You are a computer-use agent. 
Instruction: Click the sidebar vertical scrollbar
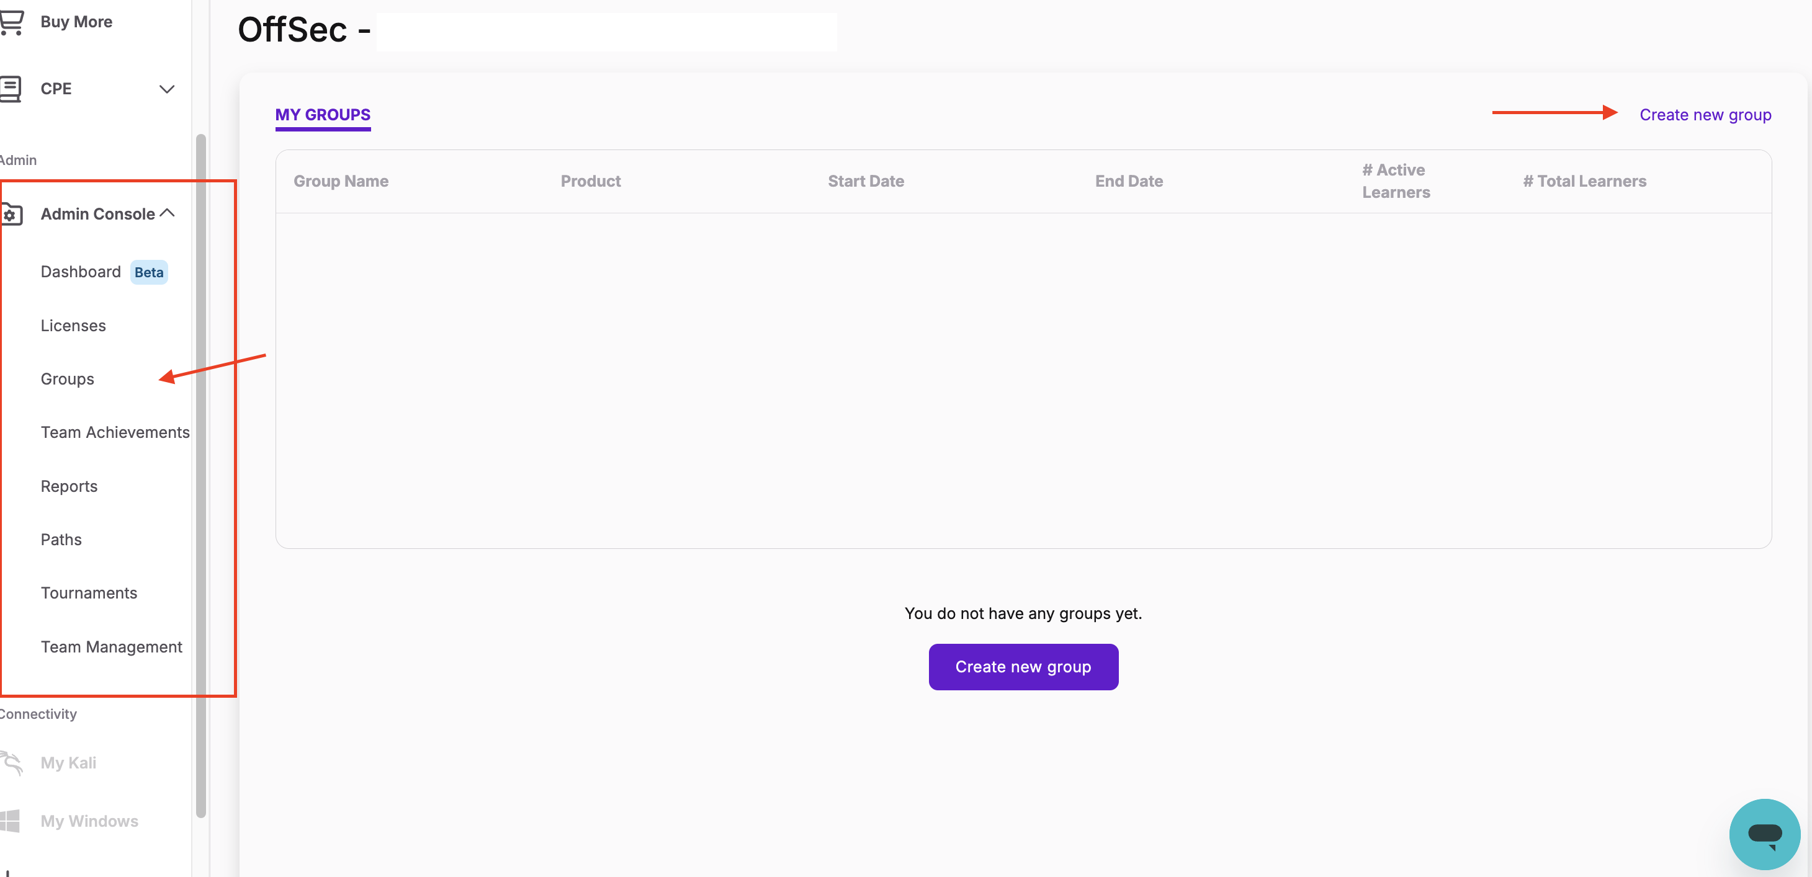click(201, 476)
